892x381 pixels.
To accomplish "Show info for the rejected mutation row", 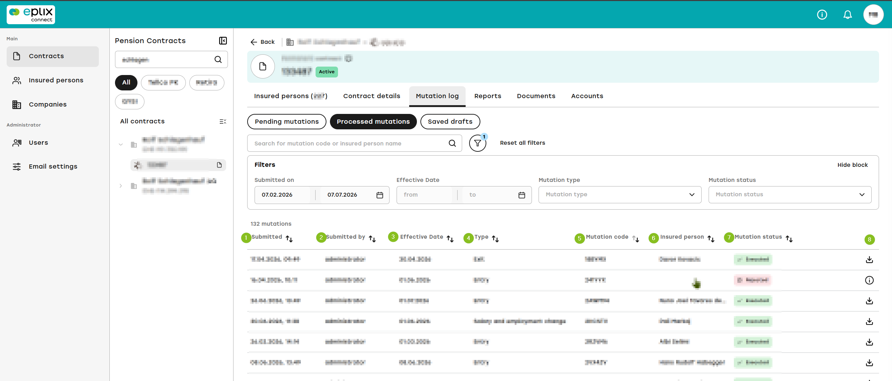I will pyautogui.click(x=869, y=280).
